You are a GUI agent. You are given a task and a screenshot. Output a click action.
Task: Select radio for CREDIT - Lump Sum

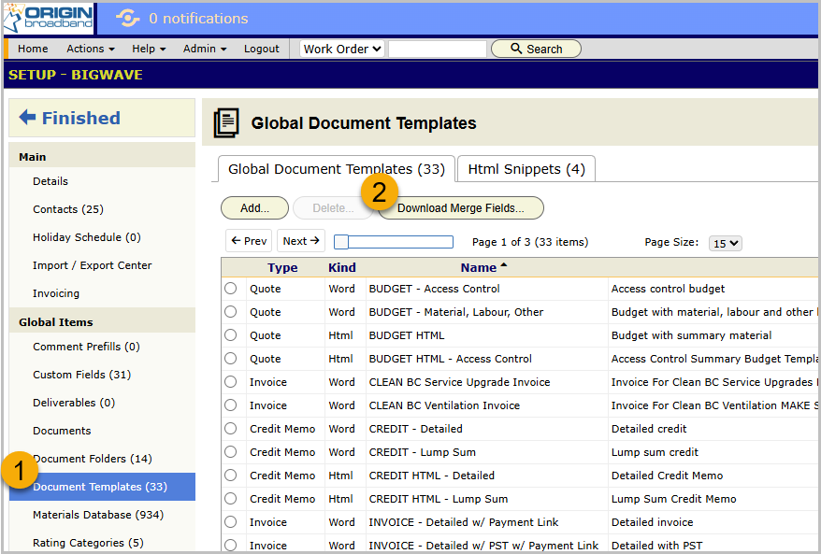pos(230,452)
